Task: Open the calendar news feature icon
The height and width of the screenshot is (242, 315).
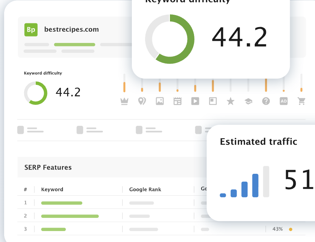Action: [x=177, y=101]
